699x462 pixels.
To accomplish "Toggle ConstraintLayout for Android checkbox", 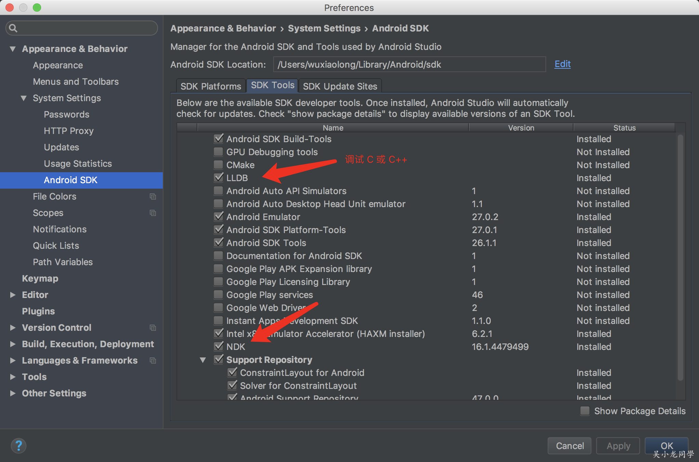I will pyautogui.click(x=232, y=372).
